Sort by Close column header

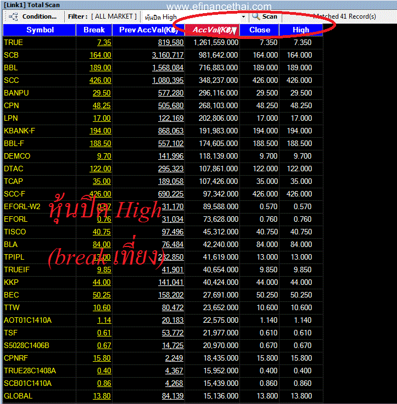click(x=260, y=30)
